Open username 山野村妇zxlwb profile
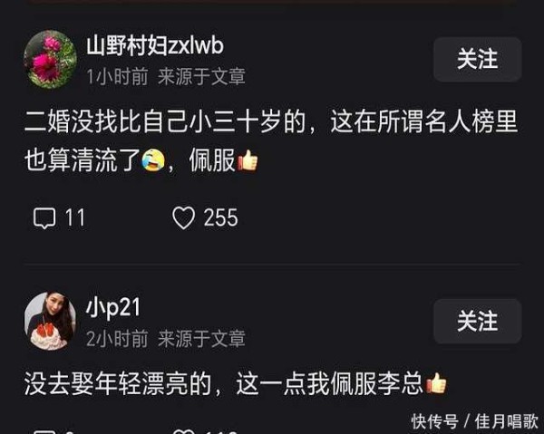This screenshot has height=434, width=544. click(x=155, y=46)
